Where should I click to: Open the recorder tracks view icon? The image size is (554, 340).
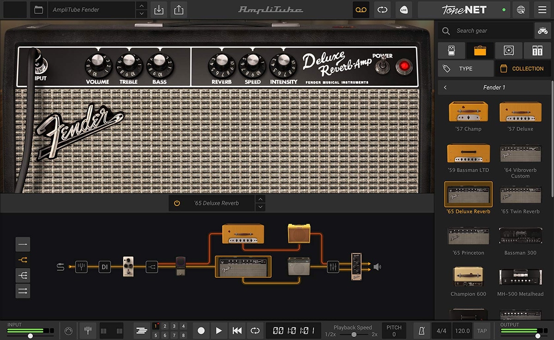coord(142,330)
